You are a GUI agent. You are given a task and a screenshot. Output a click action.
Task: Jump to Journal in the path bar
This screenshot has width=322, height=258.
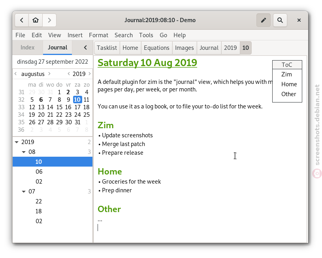[209, 48]
